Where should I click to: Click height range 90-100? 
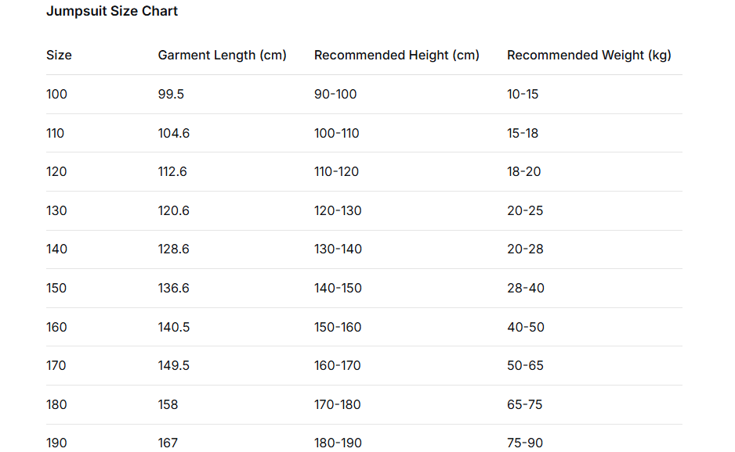335,94
